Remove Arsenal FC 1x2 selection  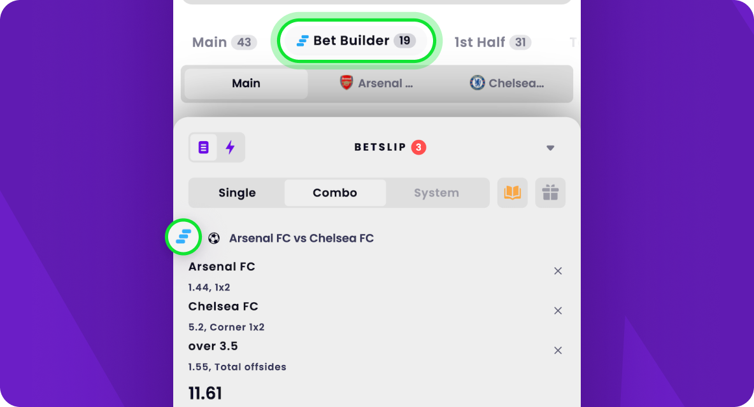tap(558, 271)
